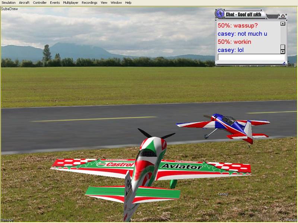This screenshot has height=223, width=298.
Task: Expand the Window menu
Action: point(116,3)
